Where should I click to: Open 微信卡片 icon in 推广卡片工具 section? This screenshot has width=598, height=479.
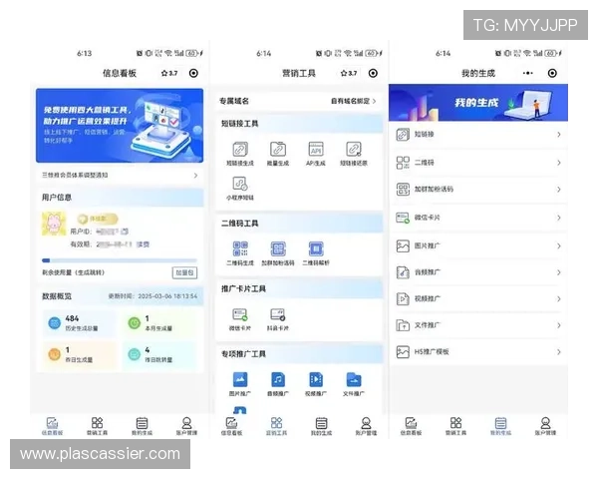[240, 314]
